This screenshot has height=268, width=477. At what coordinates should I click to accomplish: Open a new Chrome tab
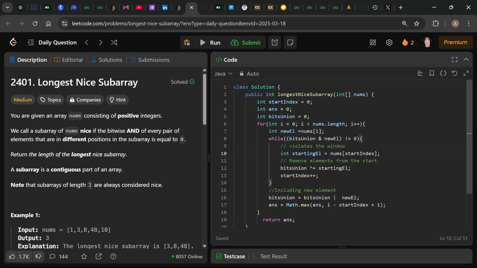(401, 8)
